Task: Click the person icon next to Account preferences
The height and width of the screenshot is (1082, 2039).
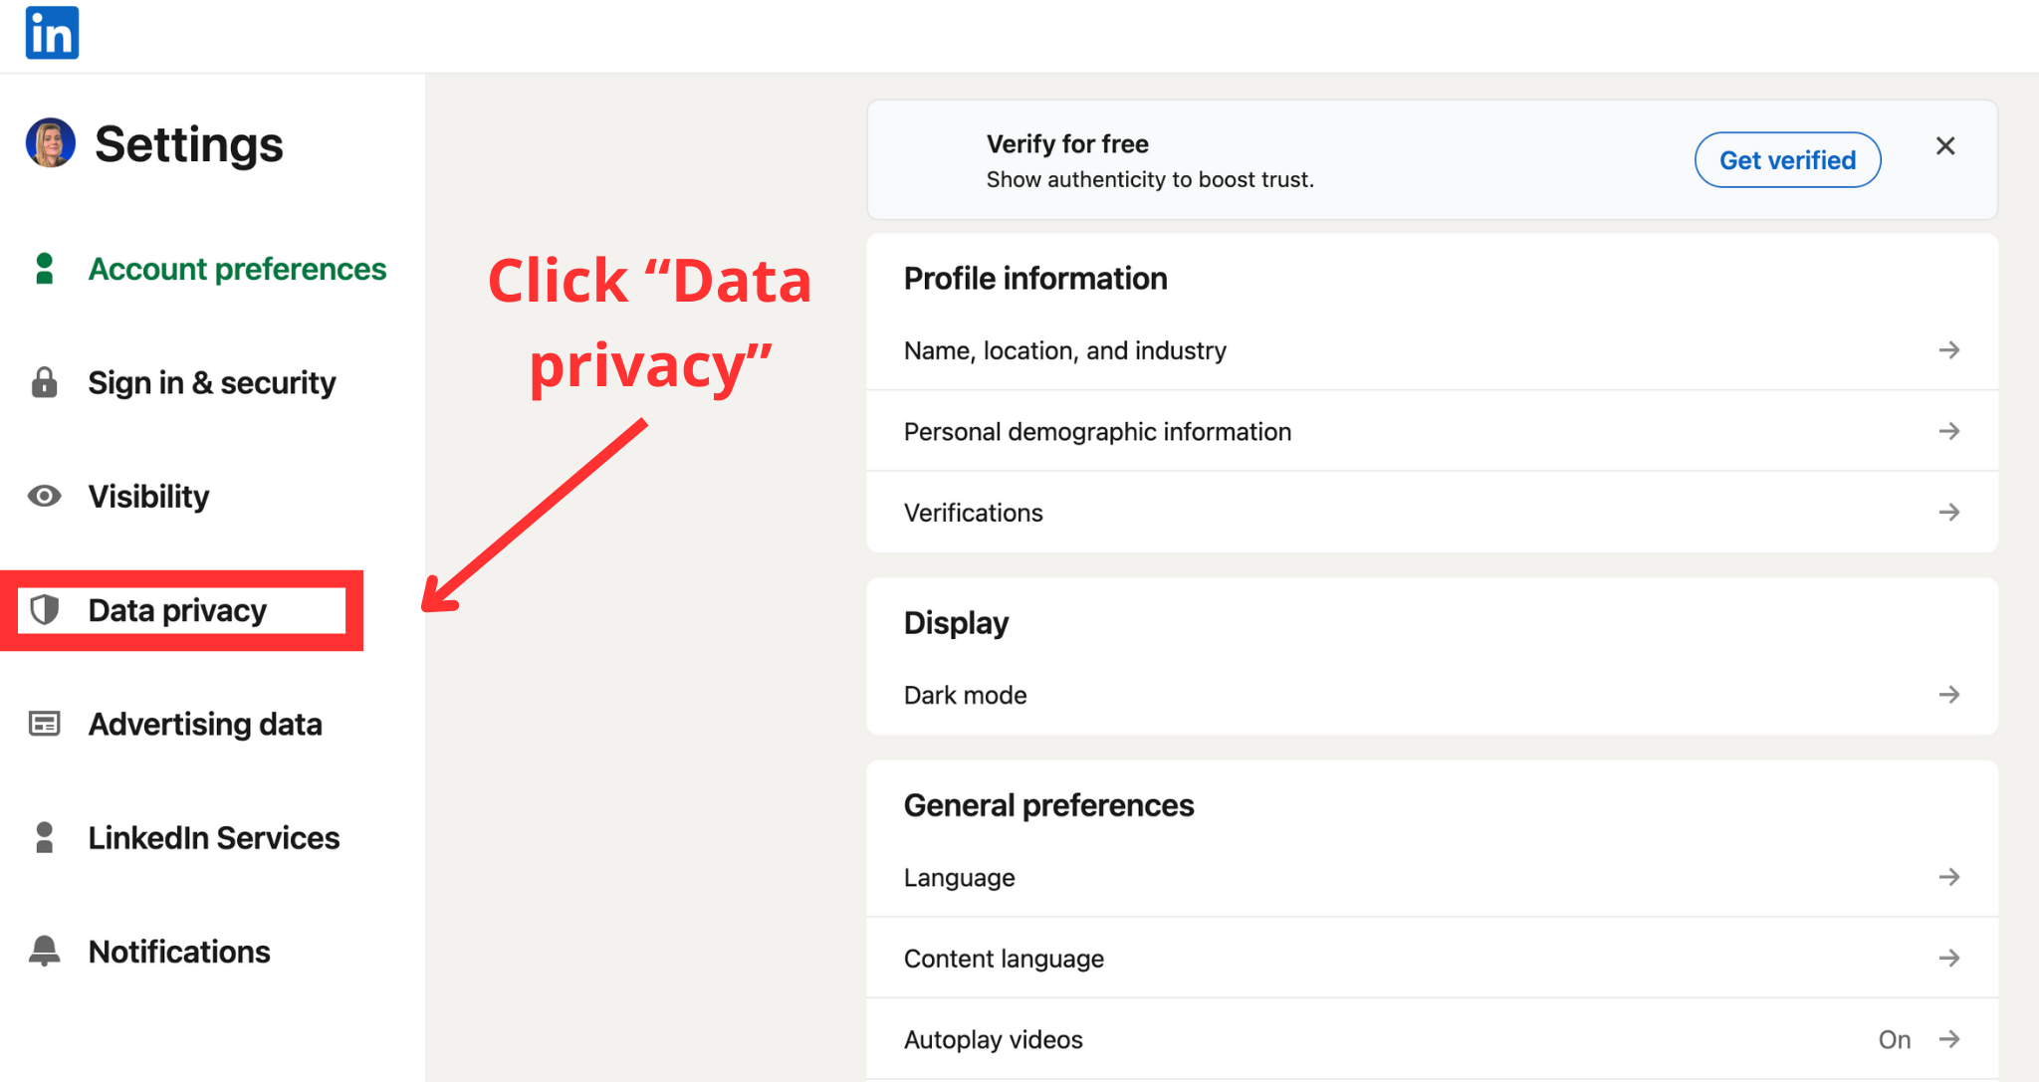Action: tap(44, 268)
